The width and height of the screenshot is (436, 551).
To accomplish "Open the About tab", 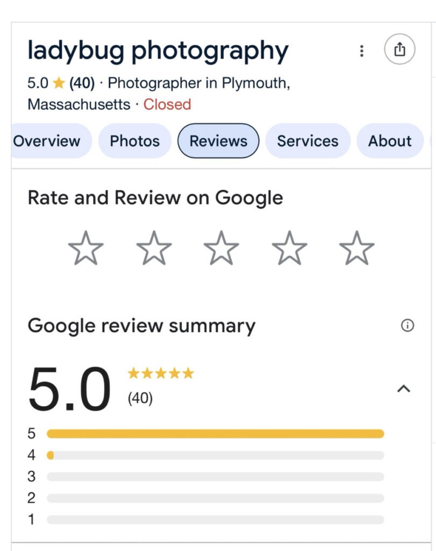I will click(389, 141).
